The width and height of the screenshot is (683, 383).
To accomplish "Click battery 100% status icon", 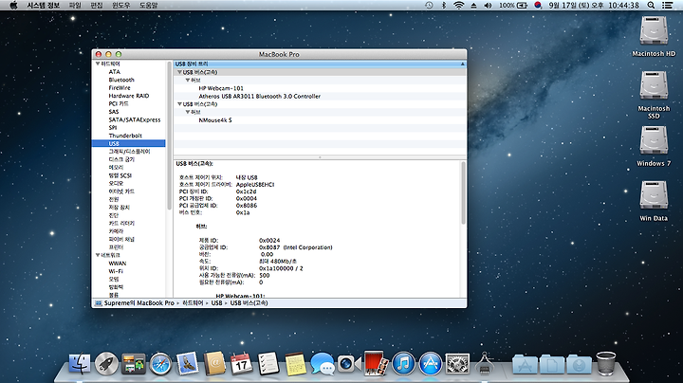I will [x=513, y=6].
